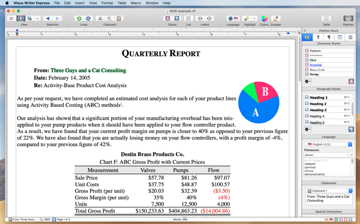360x224 pixels.
Task: Click the new character style button
Action: point(351,81)
